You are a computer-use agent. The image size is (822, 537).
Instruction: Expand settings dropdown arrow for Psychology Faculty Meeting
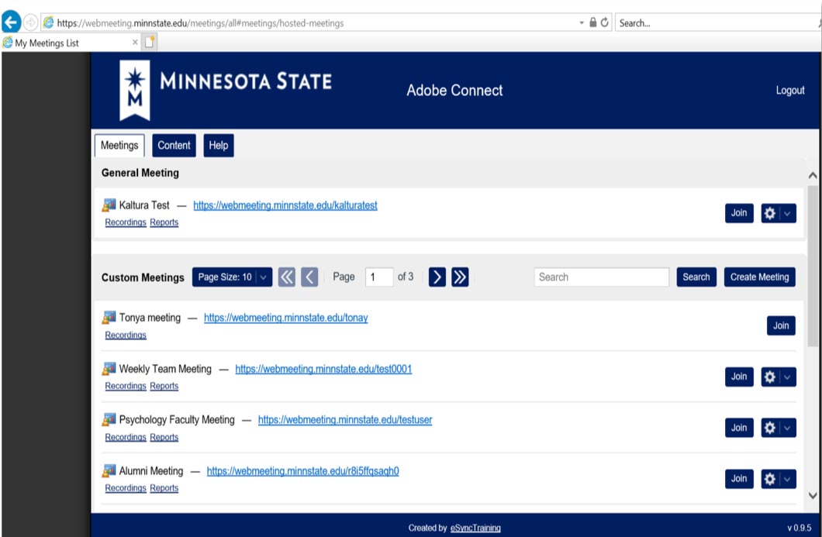787,428
